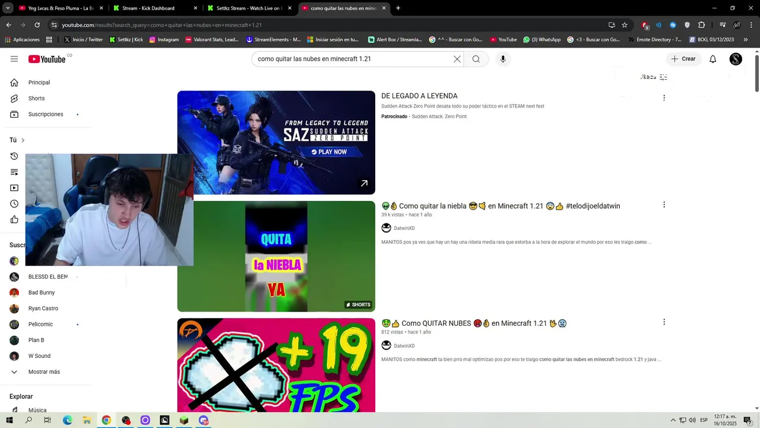Open Chrome media controls icon
The image size is (760, 428).
[723, 25]
